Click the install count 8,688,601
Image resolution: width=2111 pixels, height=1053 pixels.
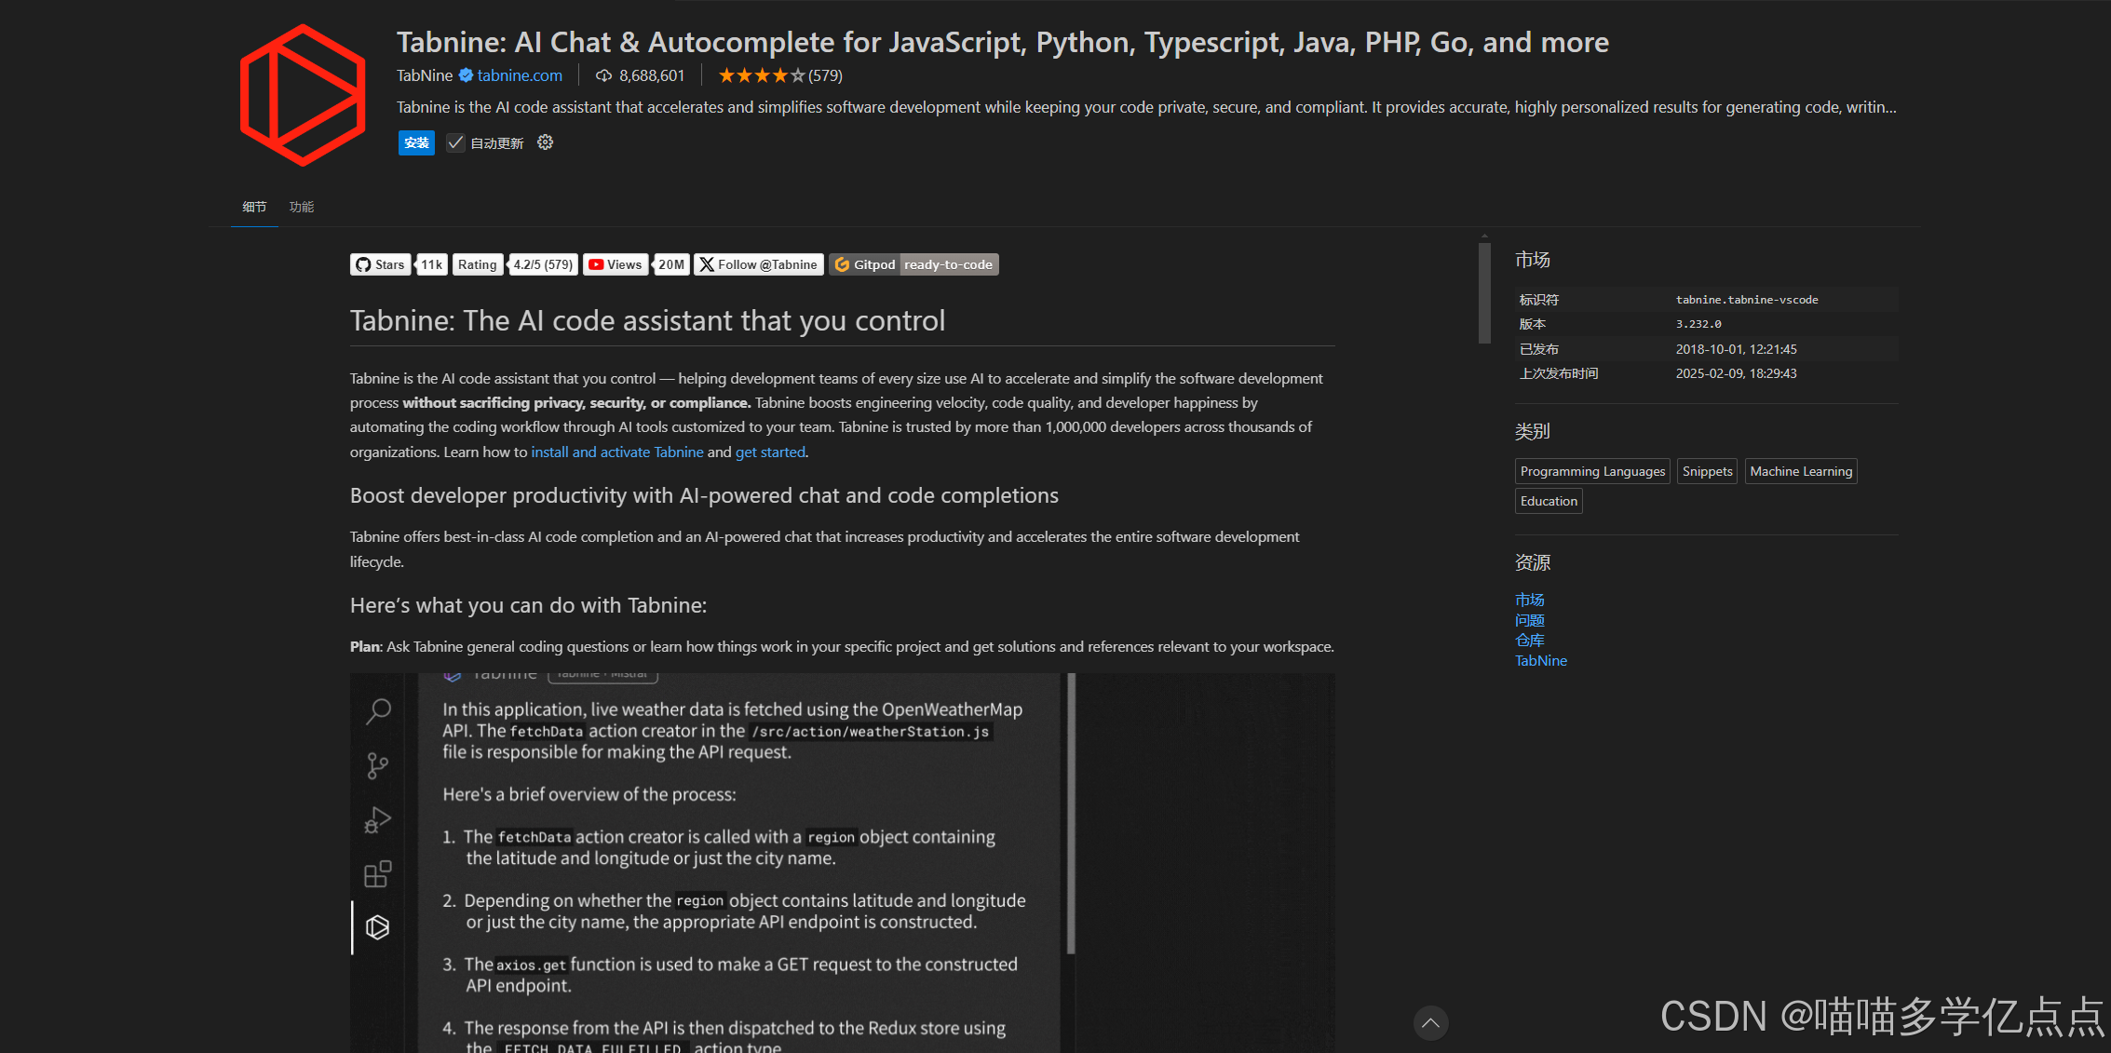click(652, 75)
